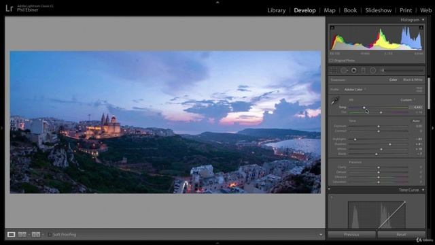The image size is (435, 245).
Task: Click the Shadows slider handle
Action: coord(390,144)
